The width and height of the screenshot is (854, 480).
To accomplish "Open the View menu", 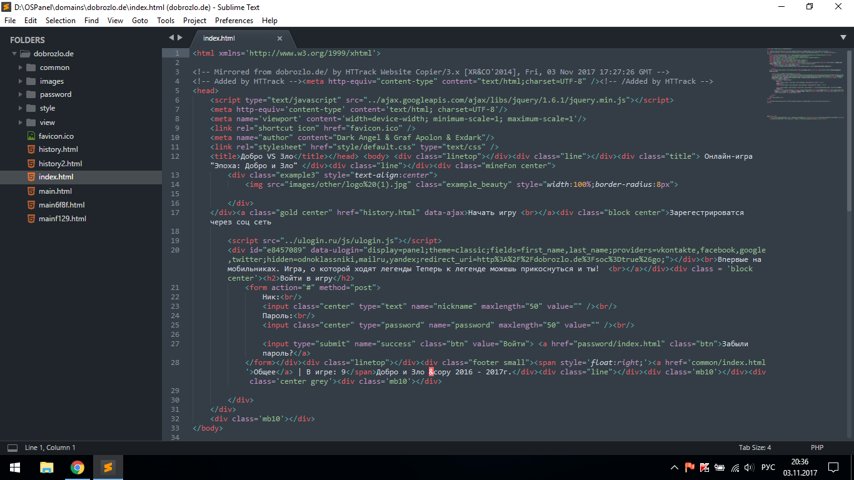I will (x=115, y=21).
